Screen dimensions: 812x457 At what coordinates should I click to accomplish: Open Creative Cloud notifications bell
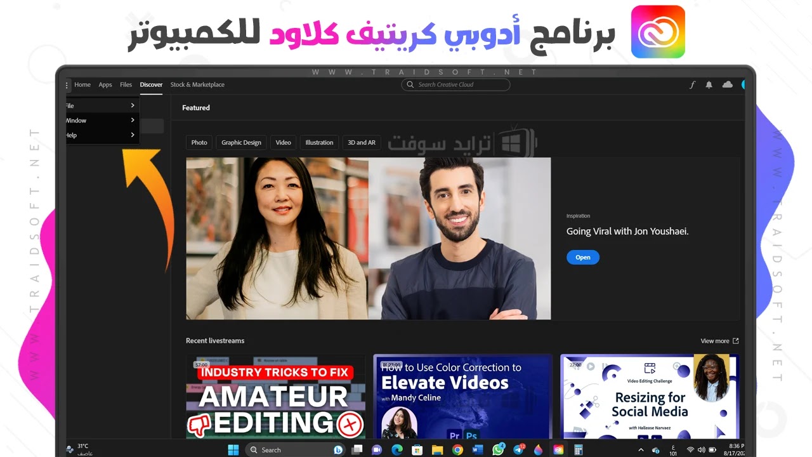click(x=709, y=84)
